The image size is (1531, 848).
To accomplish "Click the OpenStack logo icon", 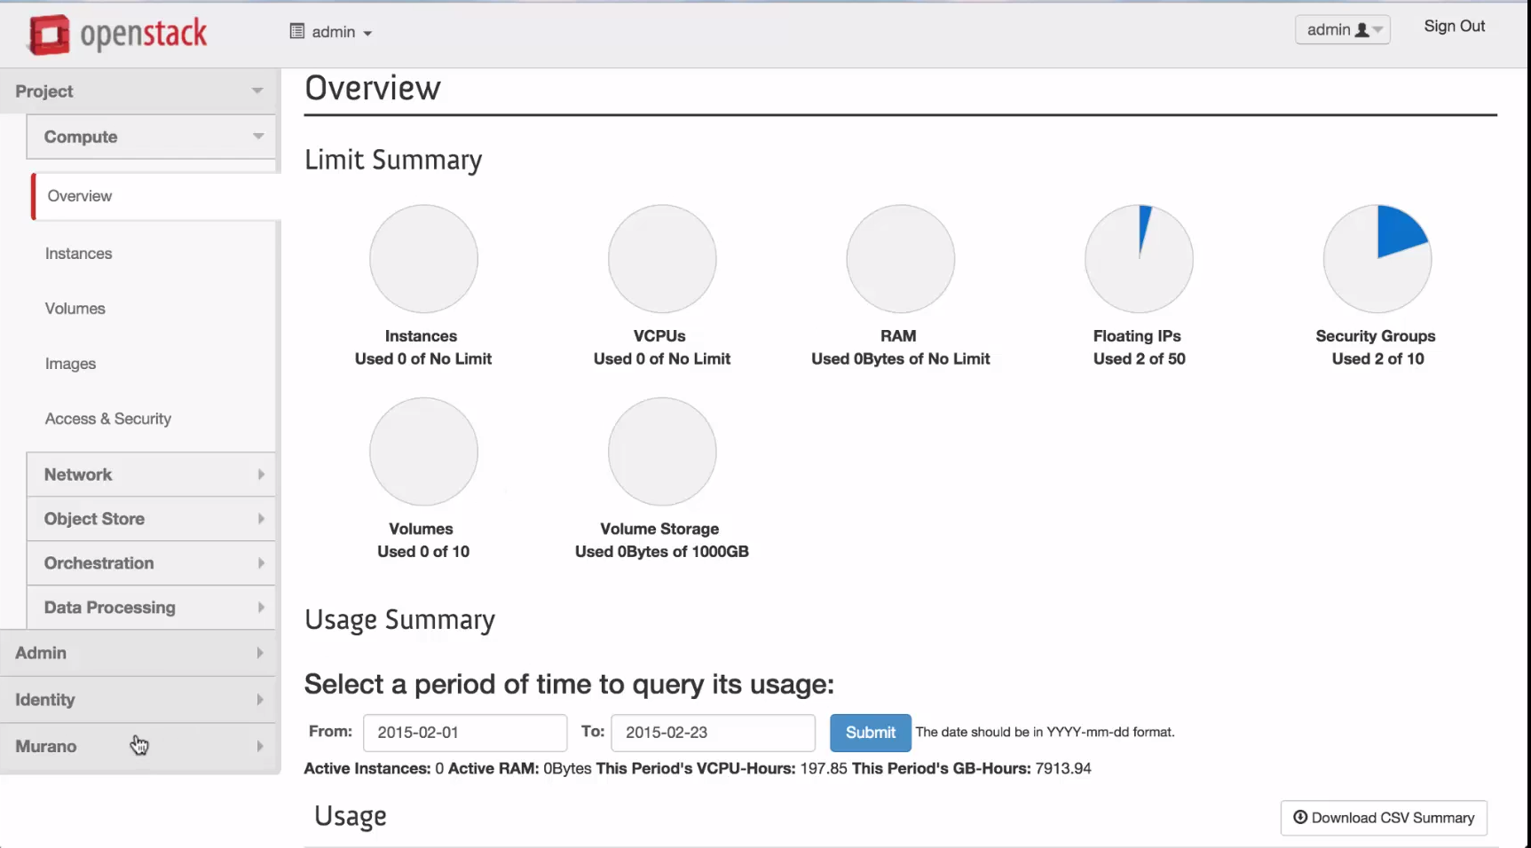I will tap(49, 35).
